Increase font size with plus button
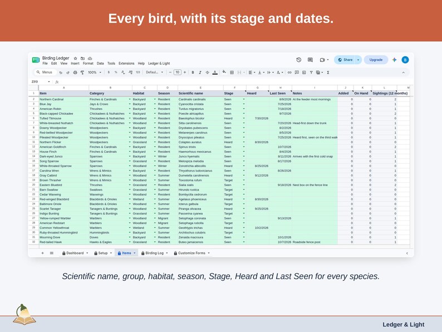The width and height of the screenshot is (442, 332). [x=185, y=72]
